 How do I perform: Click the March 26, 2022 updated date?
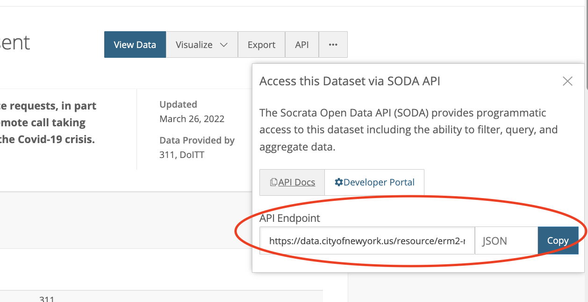tap(192, 119)
